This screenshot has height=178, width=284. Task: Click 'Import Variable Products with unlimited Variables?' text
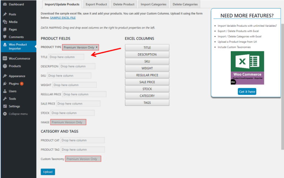pos(247,26)
